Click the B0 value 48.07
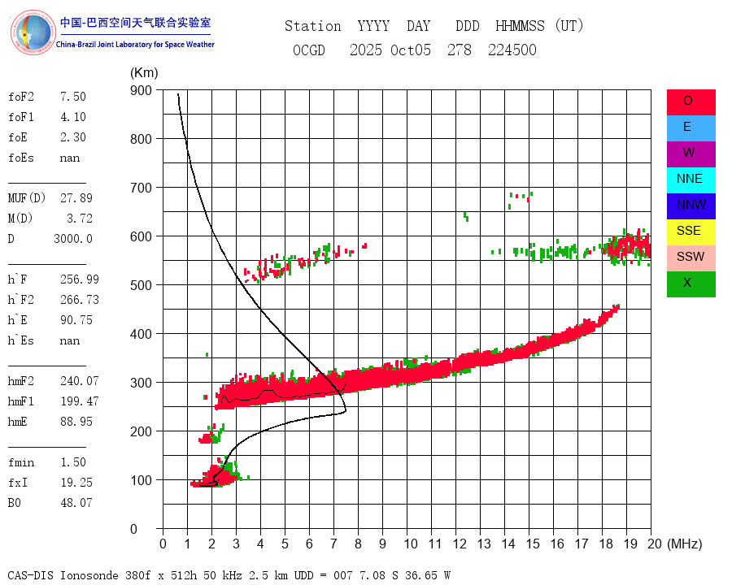This screenshot has height=585, width=732. pyautogui.click(x=76, y=503)
